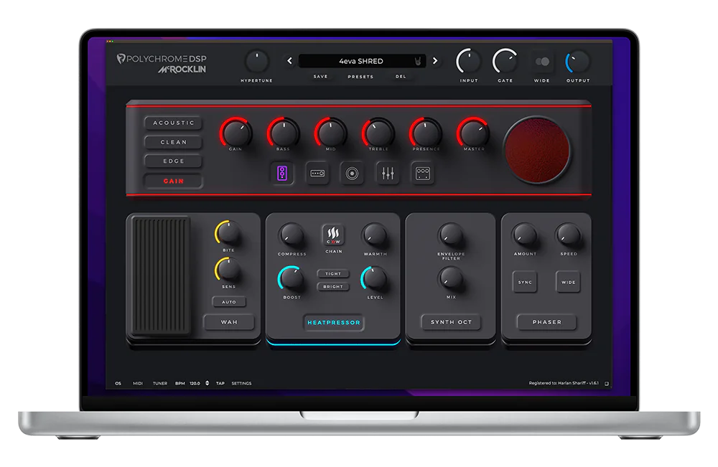
Task: Click the Gain knob on the amp
Action: point(236,133)
